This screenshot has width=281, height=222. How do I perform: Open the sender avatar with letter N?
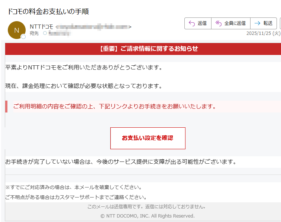tap(16, 30)
